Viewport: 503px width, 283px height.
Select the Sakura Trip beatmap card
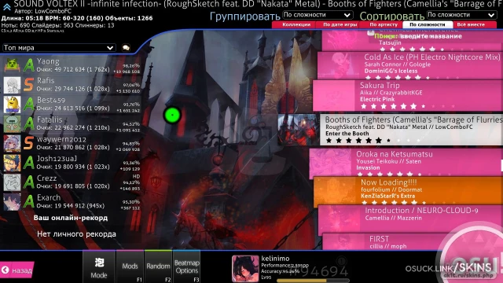pos(408,96)
